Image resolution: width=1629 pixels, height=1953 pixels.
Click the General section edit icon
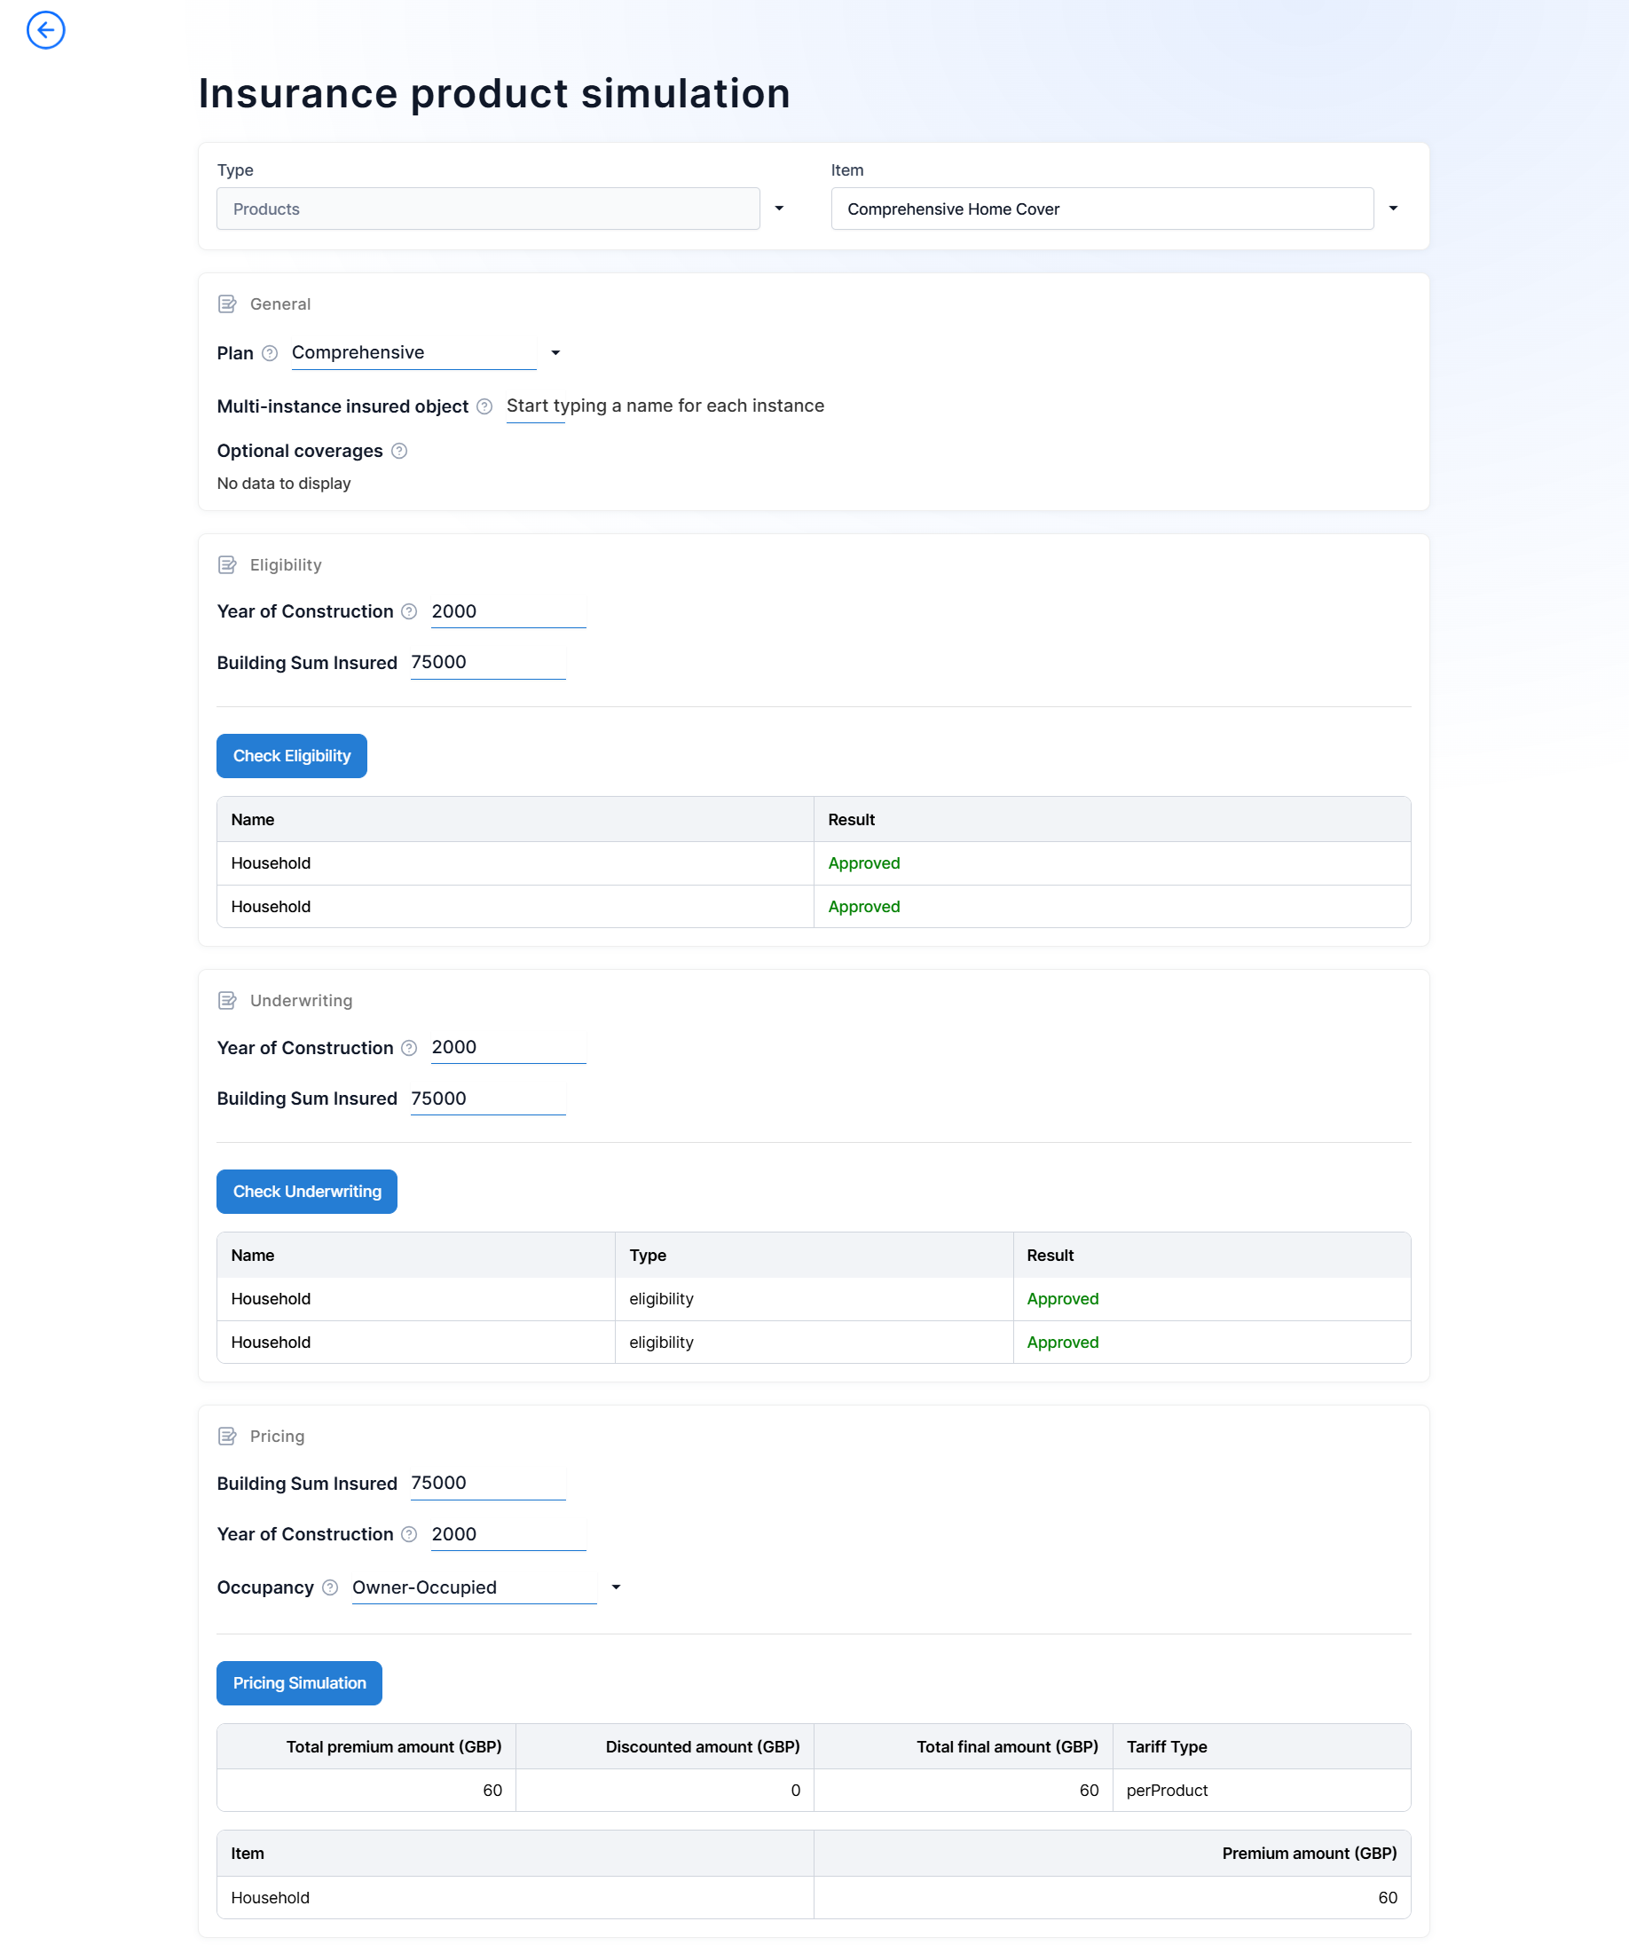coord(227,304)
